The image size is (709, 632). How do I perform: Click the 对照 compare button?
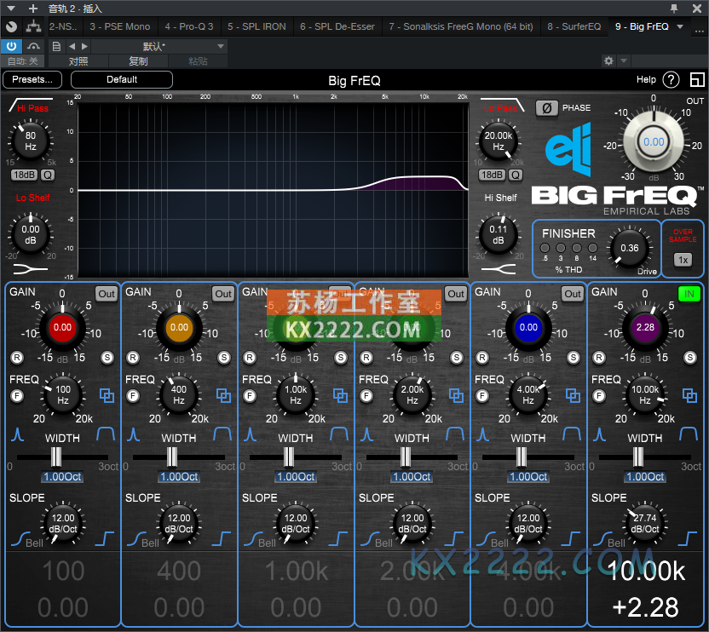click(x=78, y=61)
